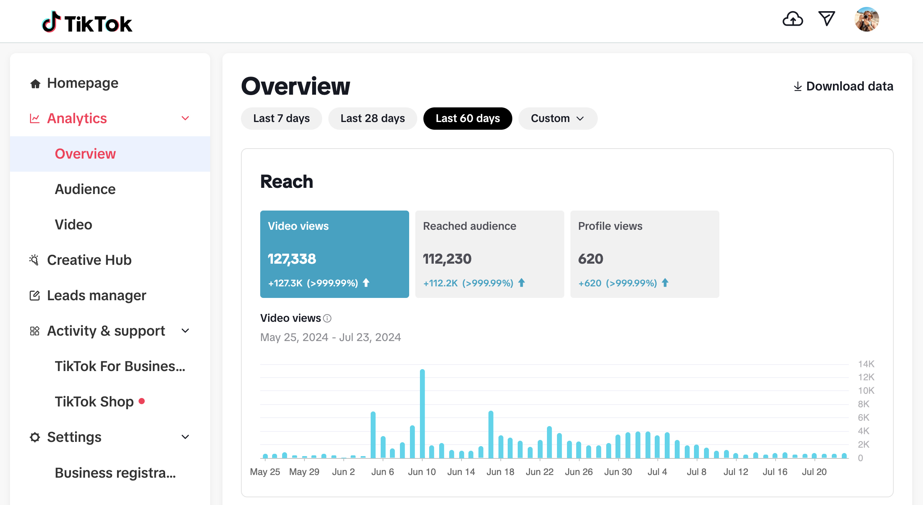This screenshot has height=505, width=923.
Task: Select the Last 28 days filter
Action: coord(373,119)
